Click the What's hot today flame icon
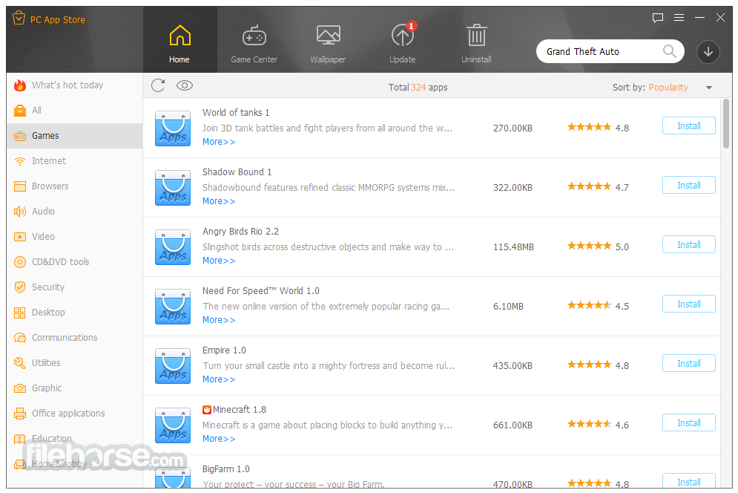 (x=20, y=85)
